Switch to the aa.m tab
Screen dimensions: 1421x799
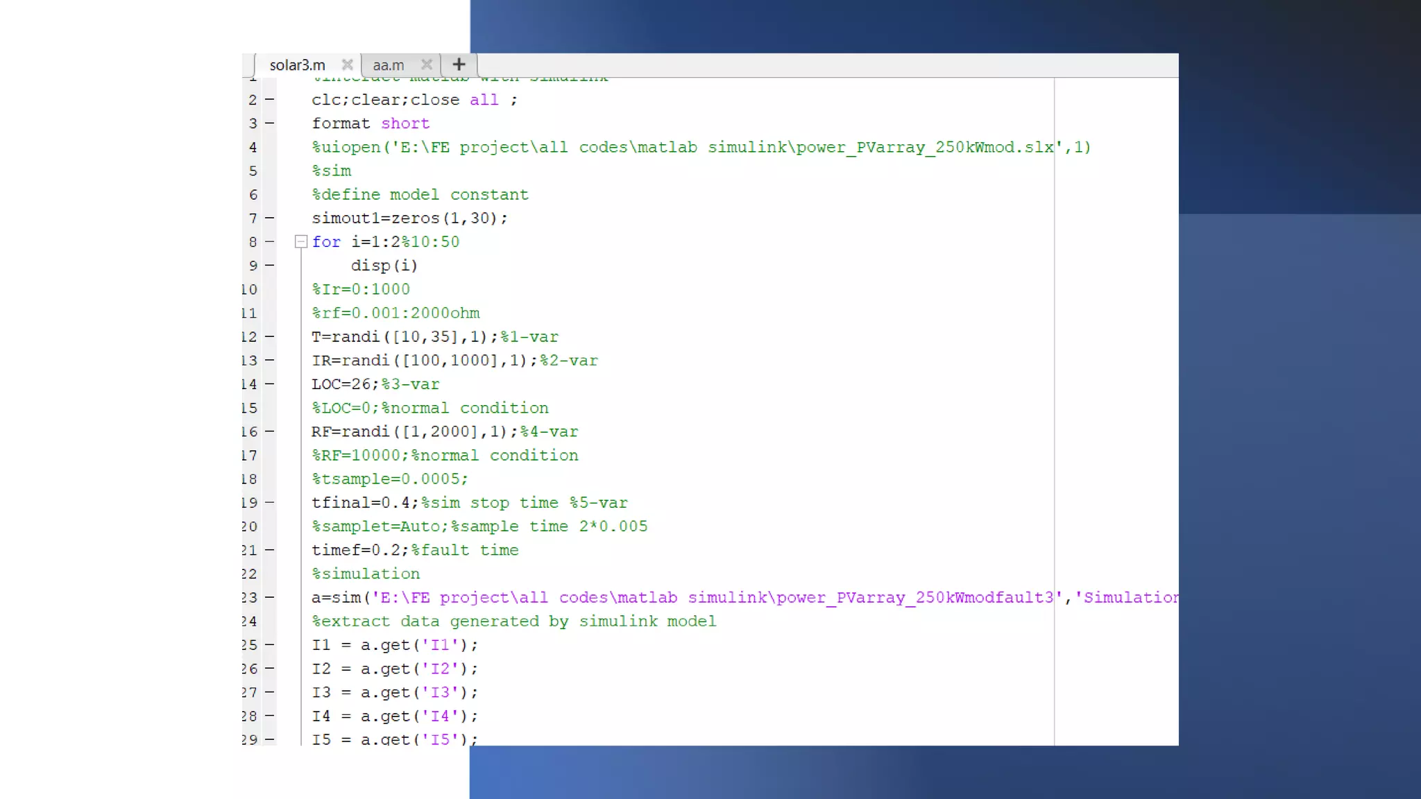coord(388,65)
